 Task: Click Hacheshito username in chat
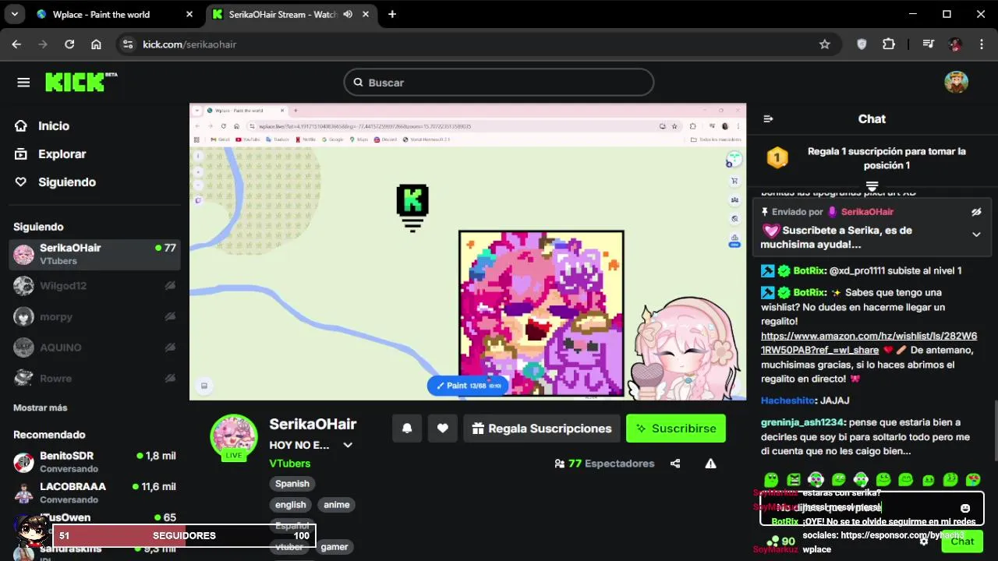coord(787,400)
